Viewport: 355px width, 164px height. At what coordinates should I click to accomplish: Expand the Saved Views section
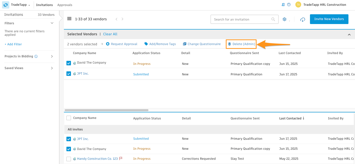point(52,68)
